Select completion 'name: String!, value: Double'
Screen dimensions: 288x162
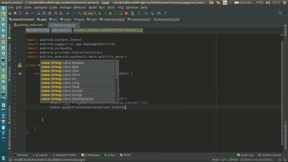(x=78, y=91)
